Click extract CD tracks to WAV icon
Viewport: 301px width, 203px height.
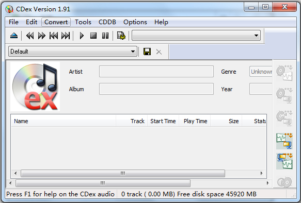click(284, 73)
